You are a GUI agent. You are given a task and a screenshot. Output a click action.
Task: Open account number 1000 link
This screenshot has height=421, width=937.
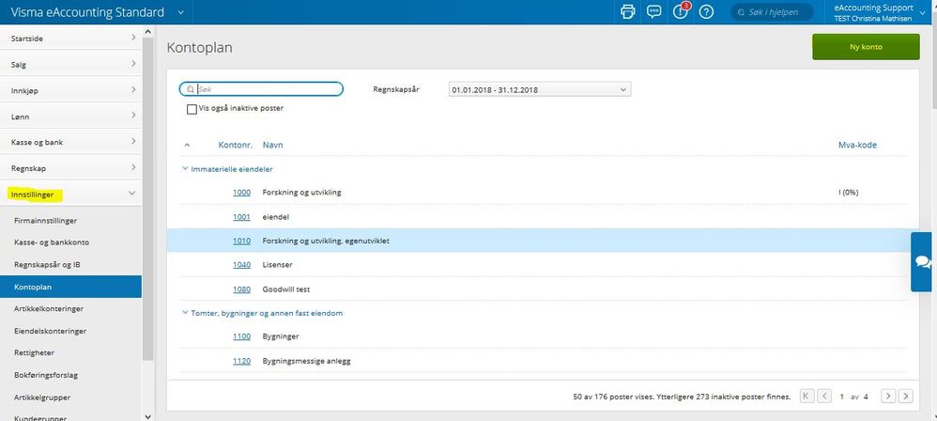click(241, 193)
